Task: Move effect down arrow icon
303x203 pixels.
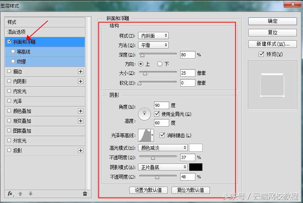Action: (x=30, y=194)
